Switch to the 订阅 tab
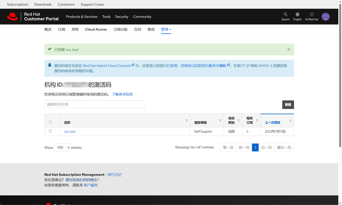 coord(61,29)
